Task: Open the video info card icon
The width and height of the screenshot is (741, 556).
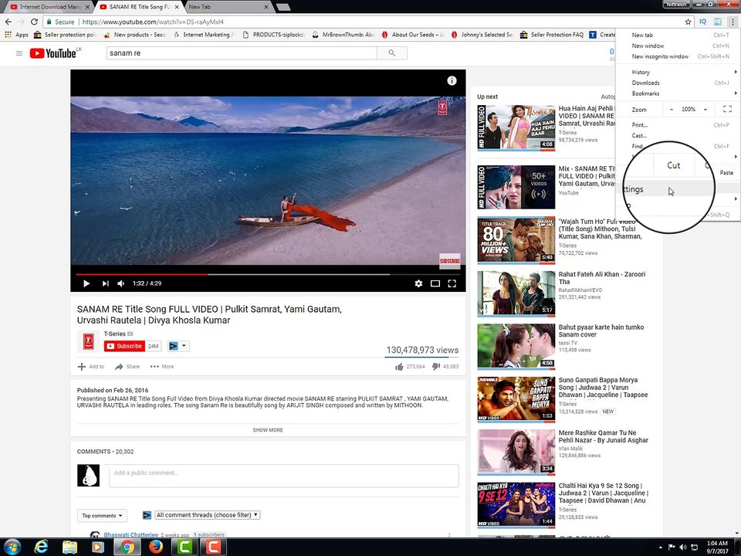Action: (x=452, y=81)
